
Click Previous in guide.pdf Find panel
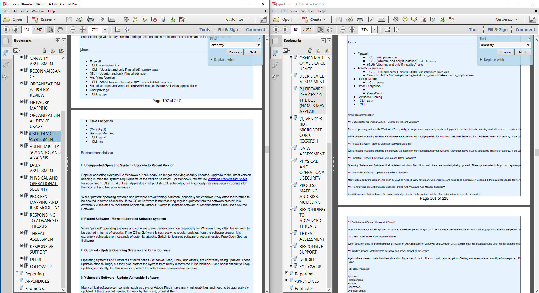tap(505, 52)
